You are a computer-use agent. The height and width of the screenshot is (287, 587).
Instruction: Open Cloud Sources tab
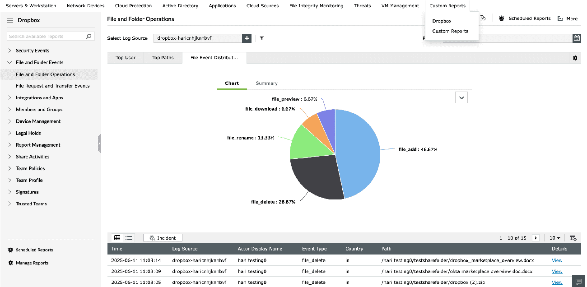click(x=262, y=6)
